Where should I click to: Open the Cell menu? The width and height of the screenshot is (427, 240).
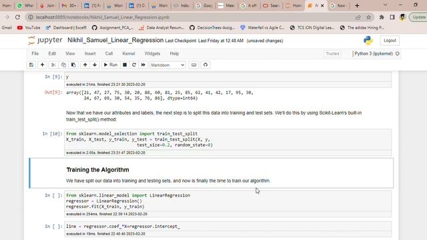coord(109,53)
